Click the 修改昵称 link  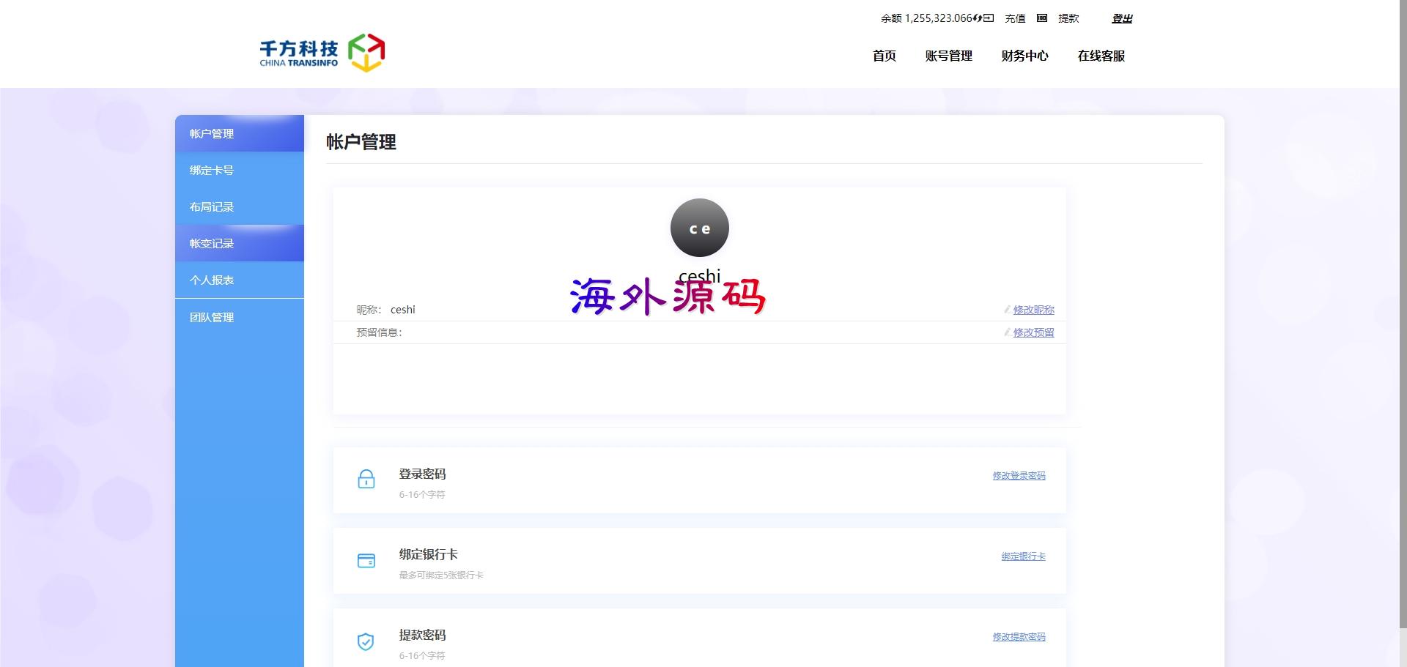(x=1033, y=310)
